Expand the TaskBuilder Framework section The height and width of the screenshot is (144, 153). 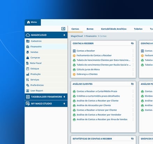tap(64, 97)
